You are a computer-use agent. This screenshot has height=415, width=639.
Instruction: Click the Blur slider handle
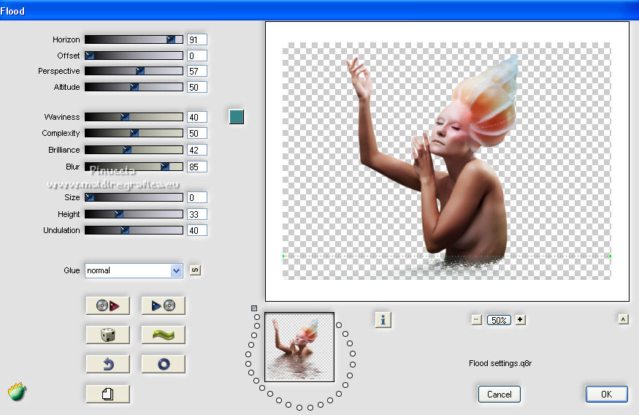click(x=164, y=167)
